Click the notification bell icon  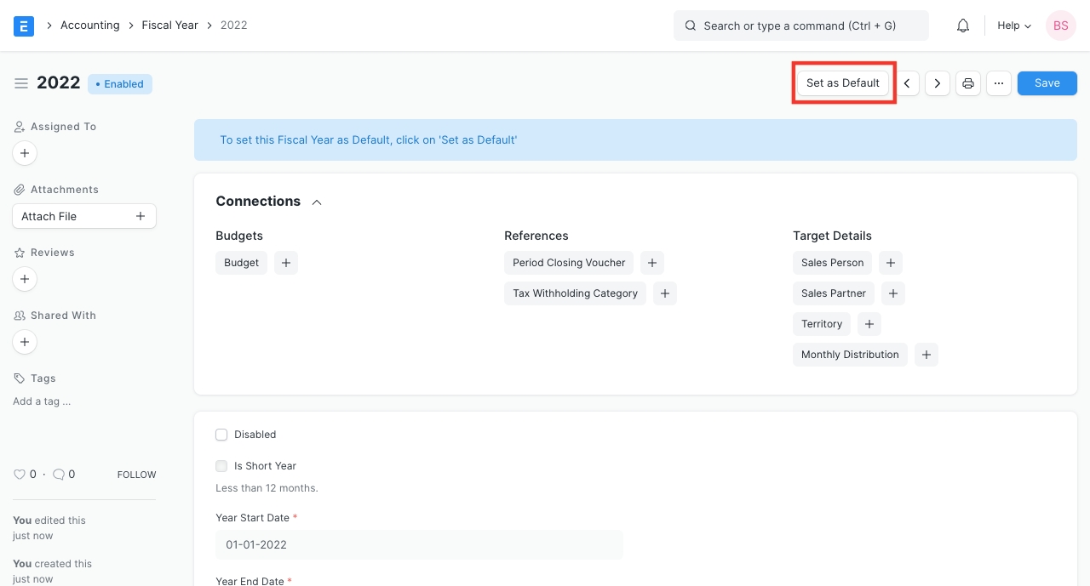click(963, 26)
